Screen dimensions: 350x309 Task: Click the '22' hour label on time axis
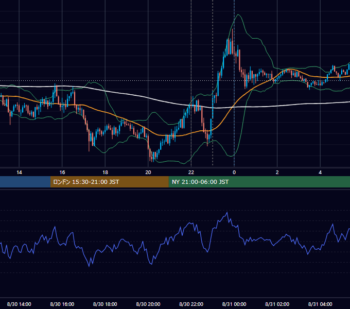(x=191, y=173)
